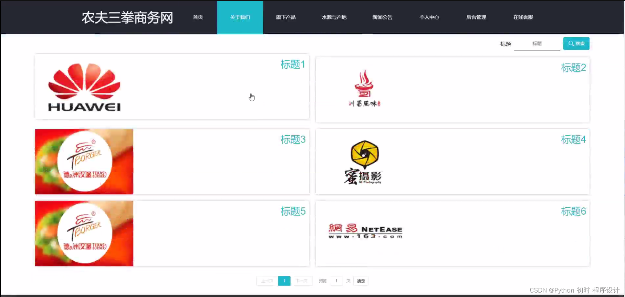
Task: Click the Texas Burger image beside 标题5
Action: [x=84, y=233]
